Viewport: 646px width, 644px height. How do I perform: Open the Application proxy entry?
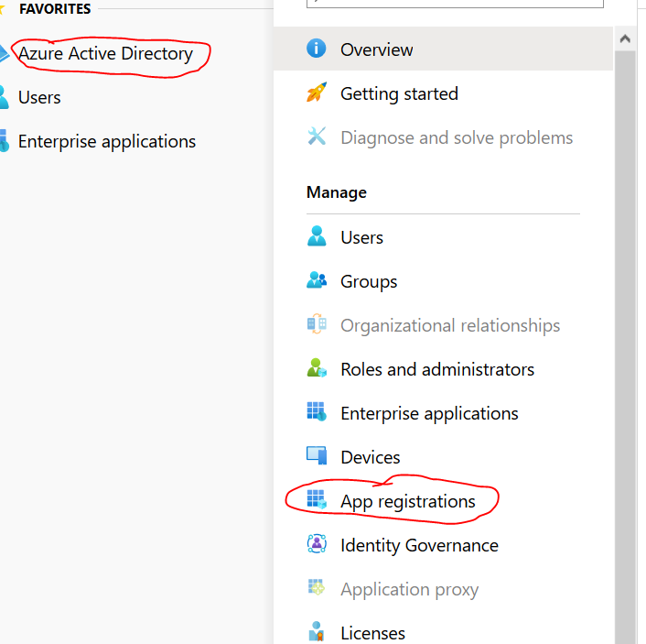[x=409, y=589]
